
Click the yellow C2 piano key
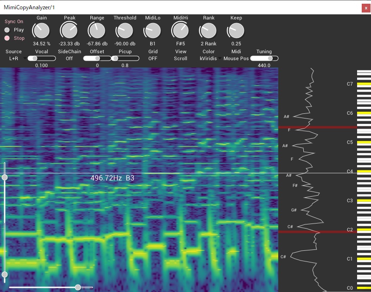pos(364,230)
